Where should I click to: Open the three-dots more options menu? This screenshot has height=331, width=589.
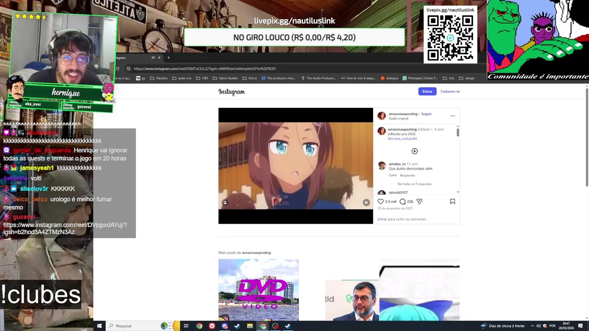(x=452, y=116)
